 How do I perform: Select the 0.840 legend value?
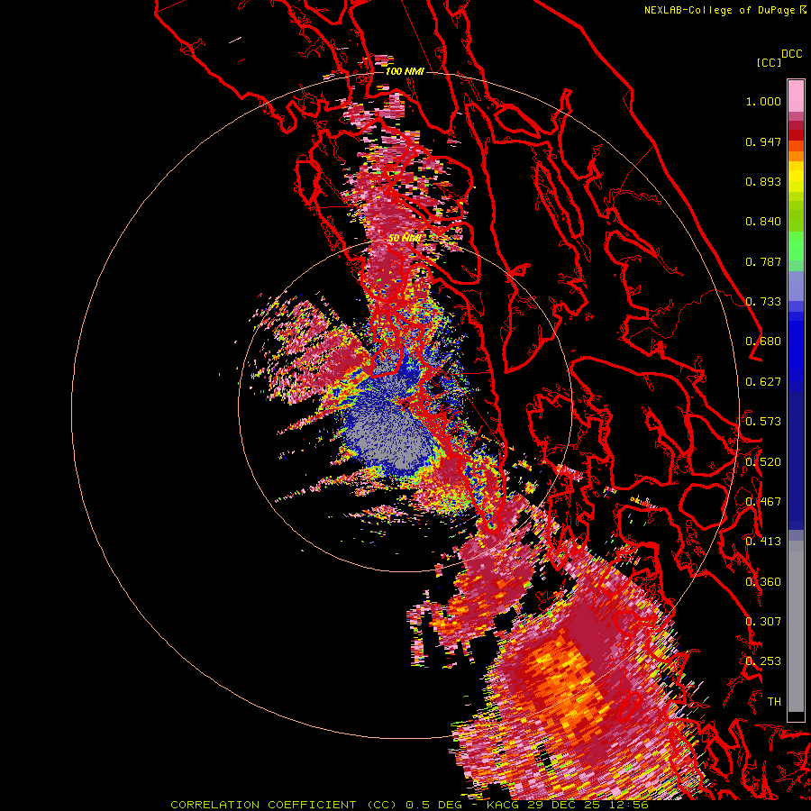tap(763, 222)
